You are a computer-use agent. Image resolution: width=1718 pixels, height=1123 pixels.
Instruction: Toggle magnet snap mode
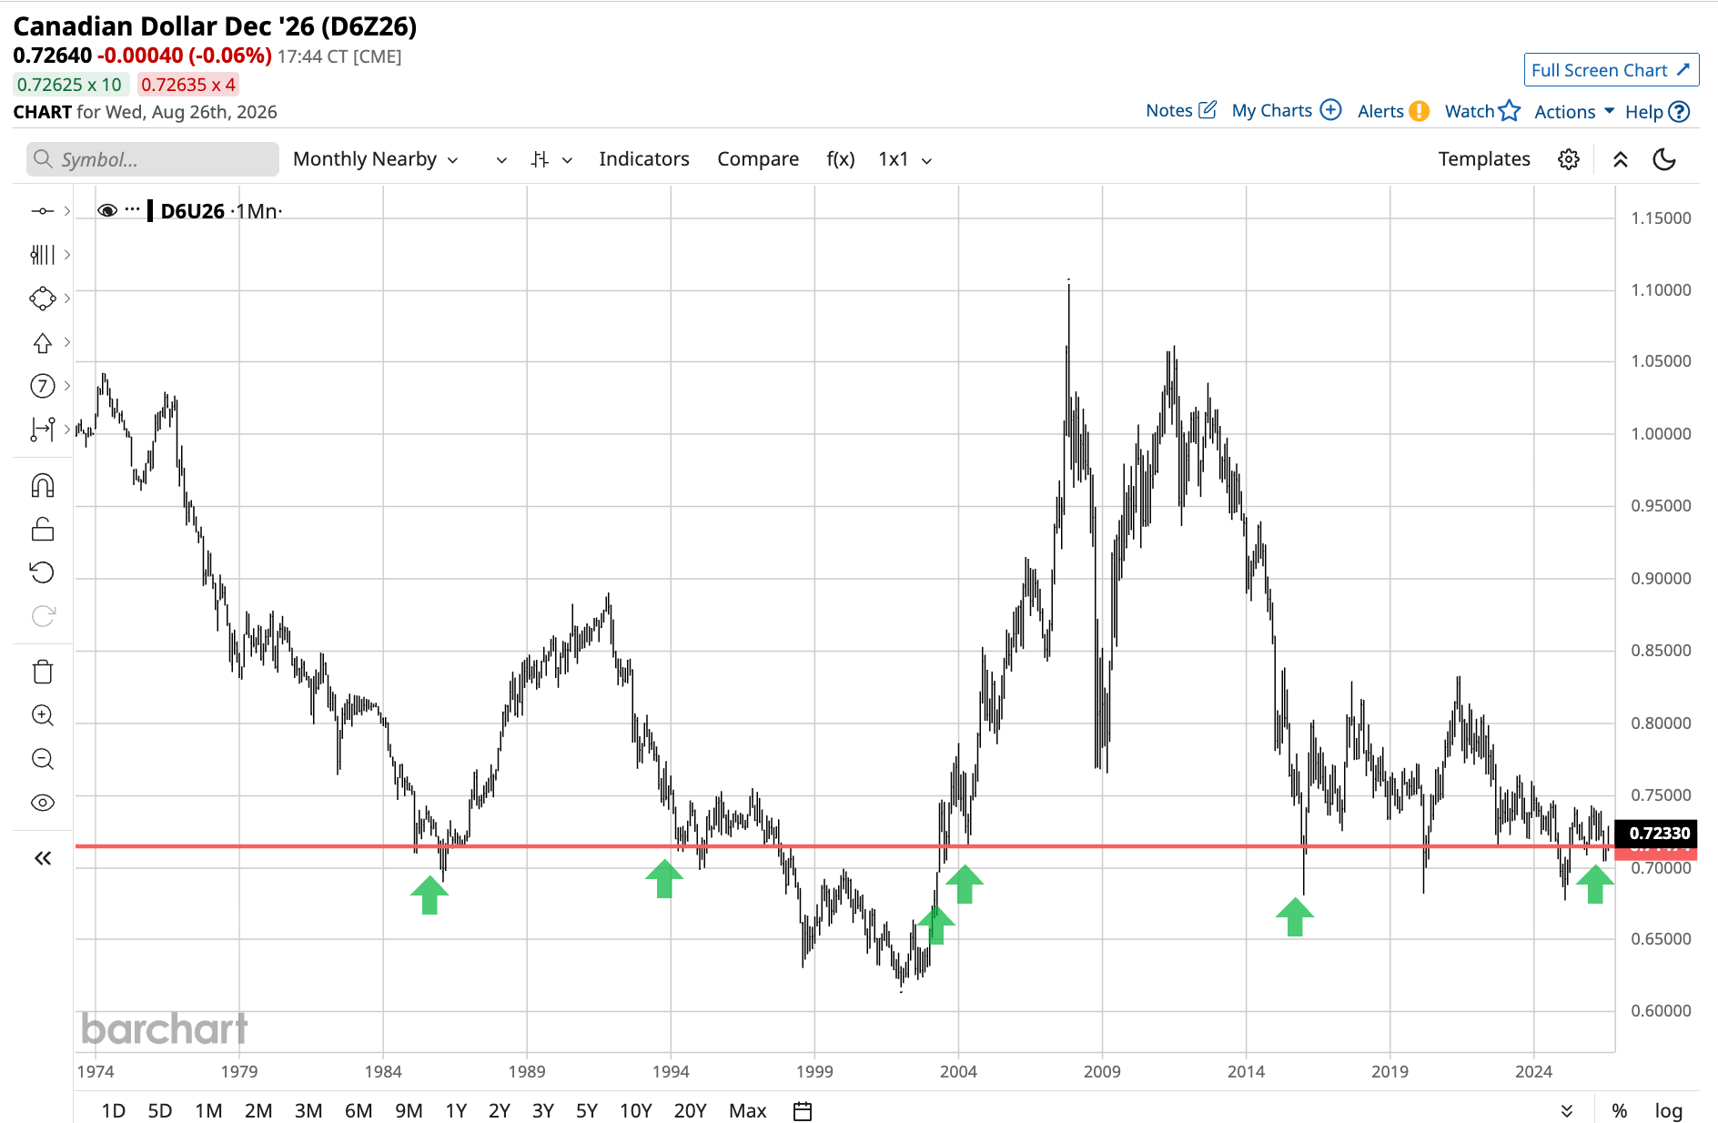click(42, 485)
